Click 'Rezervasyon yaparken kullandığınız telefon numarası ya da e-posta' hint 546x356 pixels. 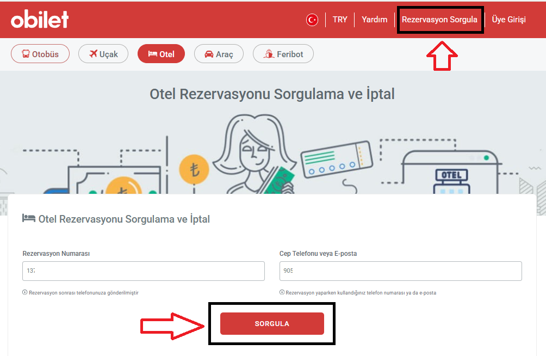[x=361, y=293]
